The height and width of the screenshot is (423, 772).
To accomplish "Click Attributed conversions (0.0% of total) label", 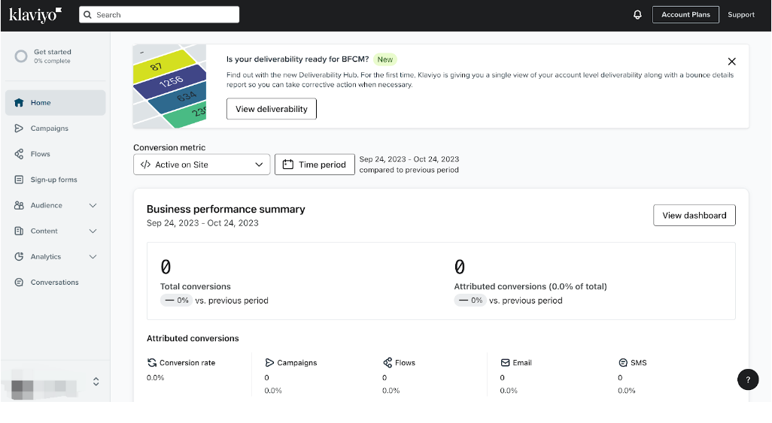I will [530, 286].
